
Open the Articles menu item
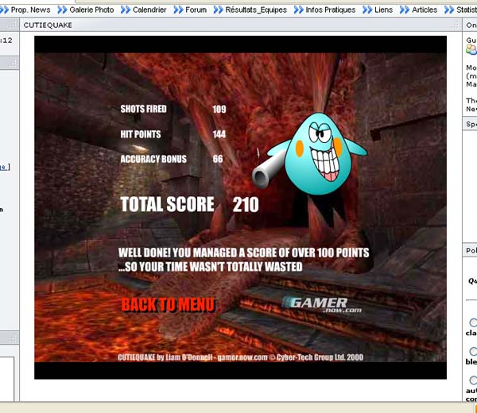425,10
